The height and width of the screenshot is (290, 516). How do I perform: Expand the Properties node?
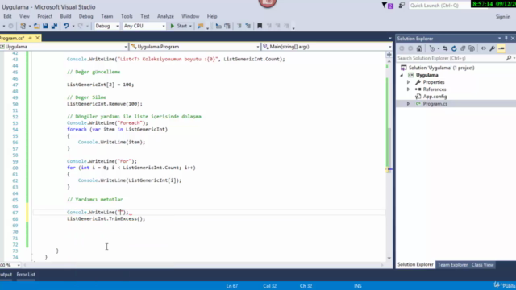[x=409, y=82]
